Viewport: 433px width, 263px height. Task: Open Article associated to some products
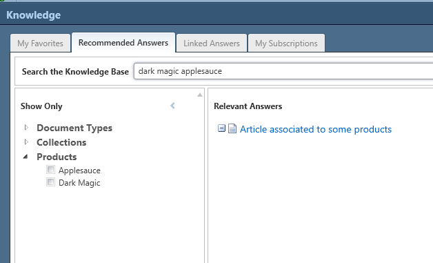point(316,129)
